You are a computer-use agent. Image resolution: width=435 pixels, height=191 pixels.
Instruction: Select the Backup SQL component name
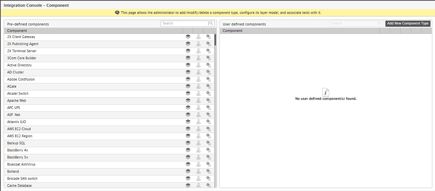click(x=16, y=143)
